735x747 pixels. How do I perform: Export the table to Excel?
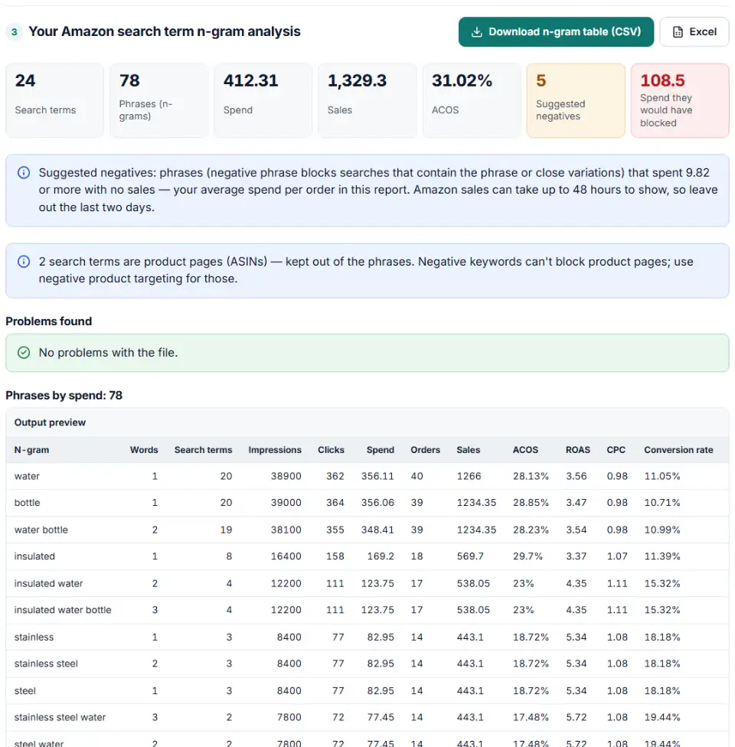point(694,32)
